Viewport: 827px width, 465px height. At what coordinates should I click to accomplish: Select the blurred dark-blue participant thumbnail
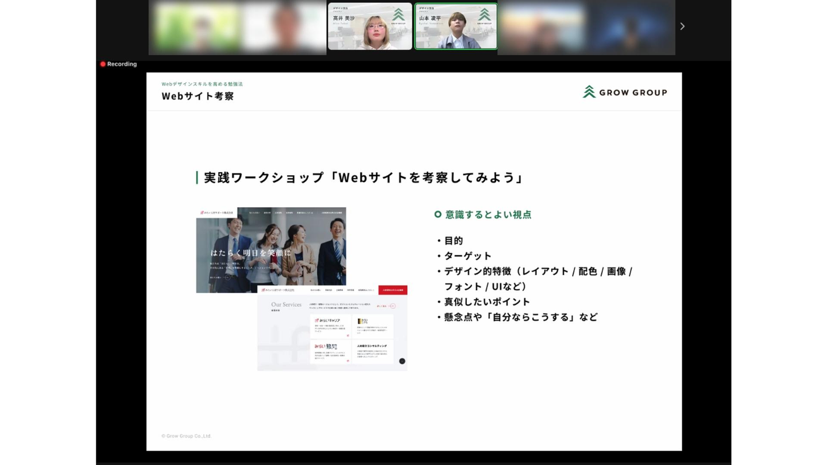click(x=631, y=27)
